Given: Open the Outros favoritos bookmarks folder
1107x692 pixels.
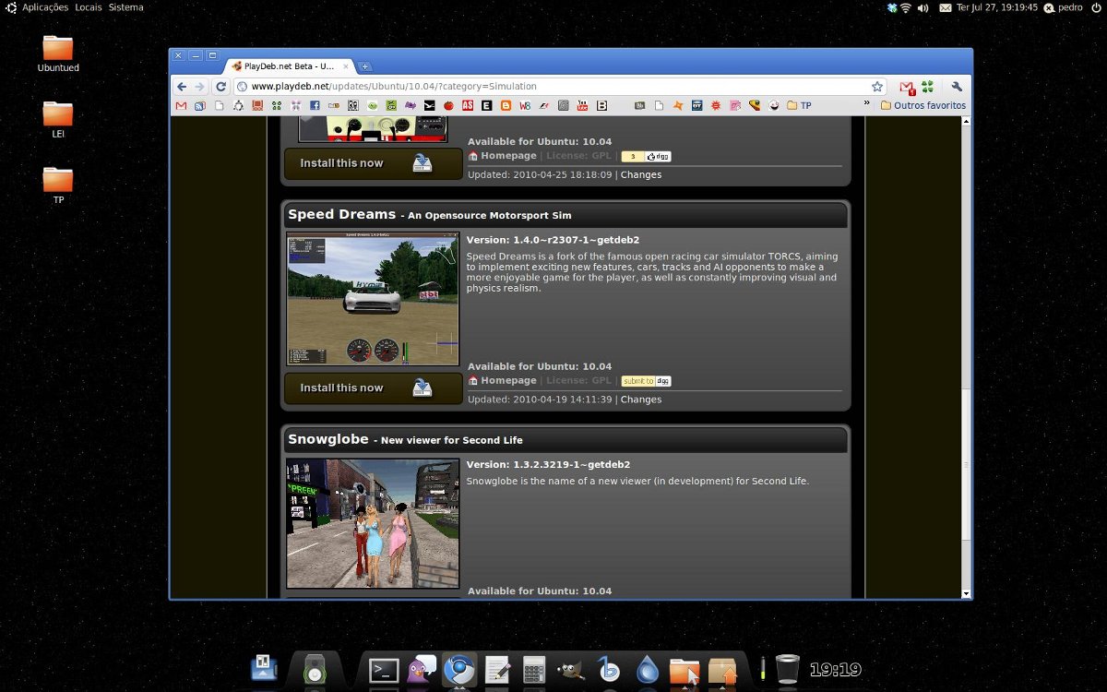Looking at the screenshot, I should [922, 105].
